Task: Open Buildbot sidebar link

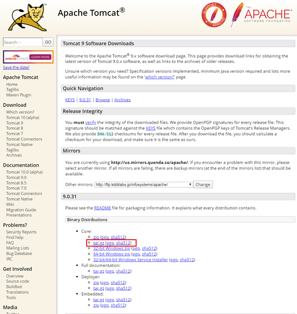Action: click(14, 287)
